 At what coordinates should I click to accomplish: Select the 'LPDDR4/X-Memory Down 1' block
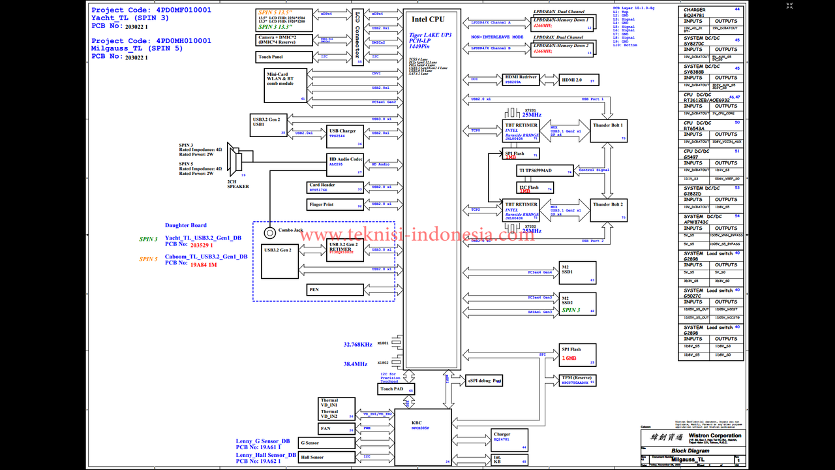561,23
